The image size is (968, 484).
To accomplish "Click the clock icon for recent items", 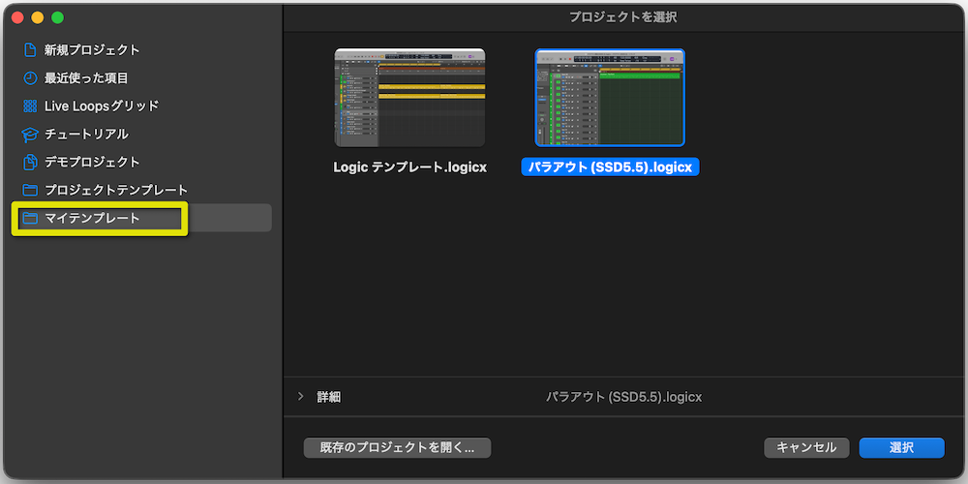I will pyautogui.click(x=30, y=78).
